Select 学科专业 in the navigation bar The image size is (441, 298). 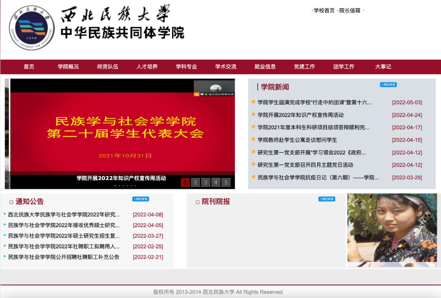tap(187, 66)
